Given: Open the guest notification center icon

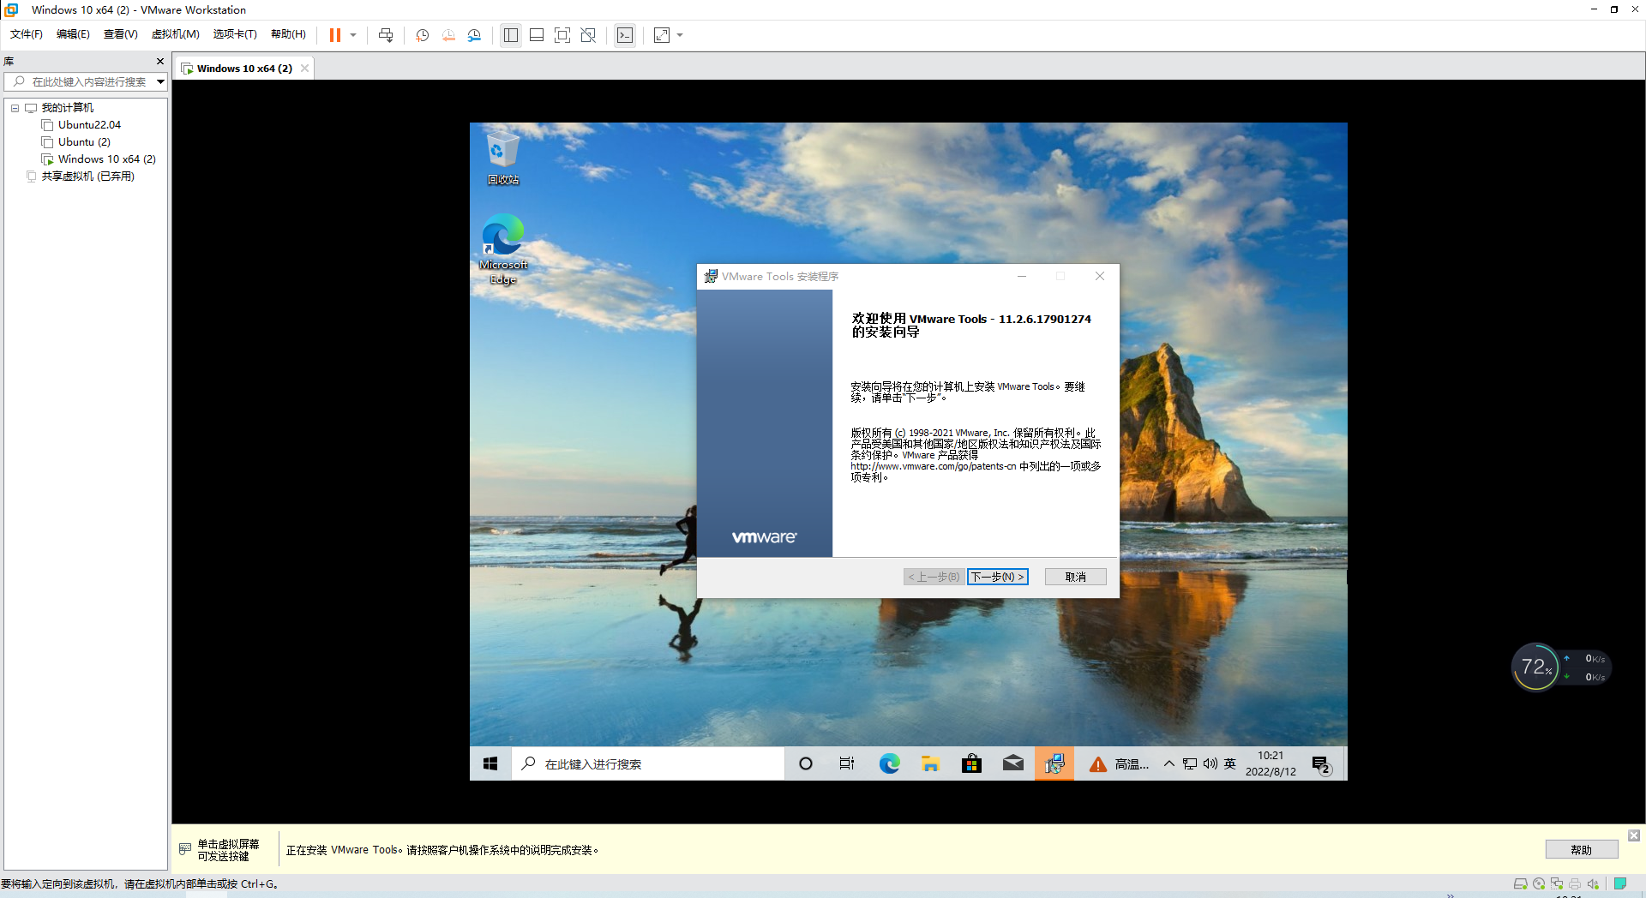Looking at the screenshot, I should point(1321,764).
